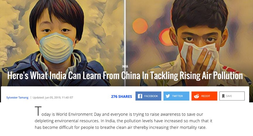This screenshot has width=253, height=136.
Task: Click the Facebook logo icon
Action: 140,96
